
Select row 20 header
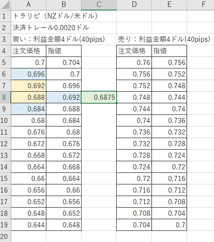click(6, 236)
